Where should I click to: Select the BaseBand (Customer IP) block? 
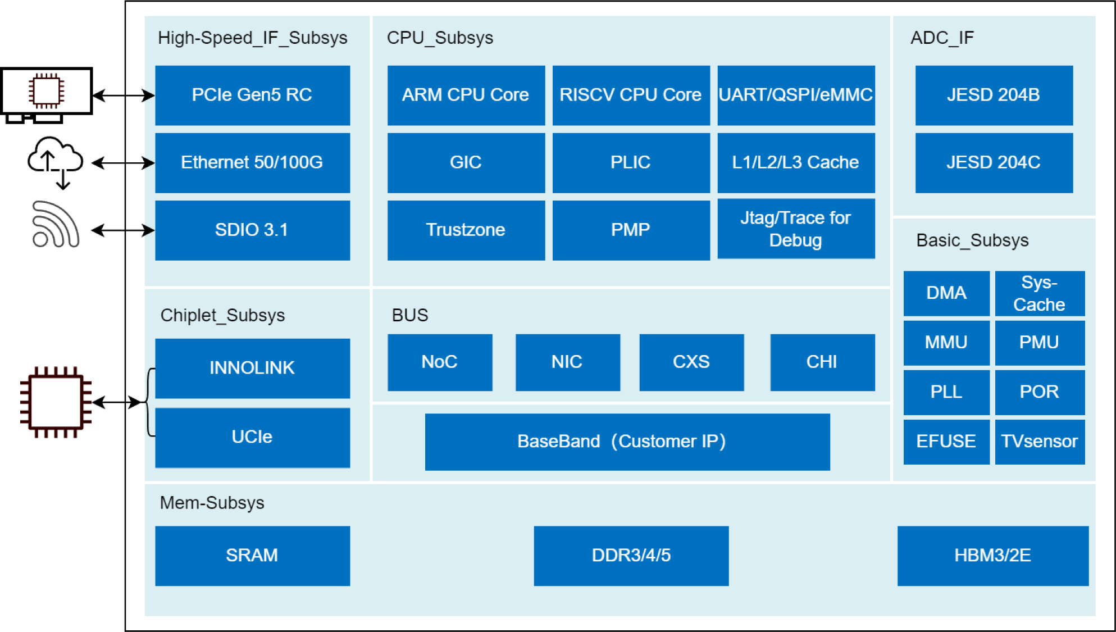point(627,442)
